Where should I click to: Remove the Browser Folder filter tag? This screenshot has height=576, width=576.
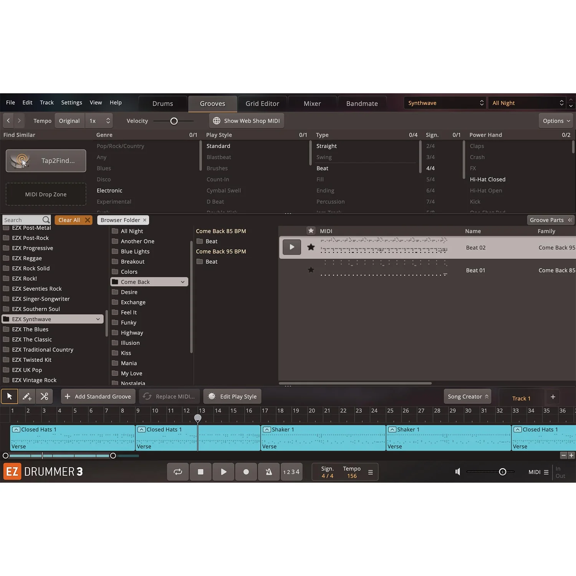(x=145, y=220)
